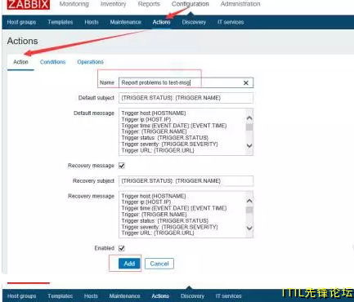Open the Maintenance submenu item

[125, 22]
